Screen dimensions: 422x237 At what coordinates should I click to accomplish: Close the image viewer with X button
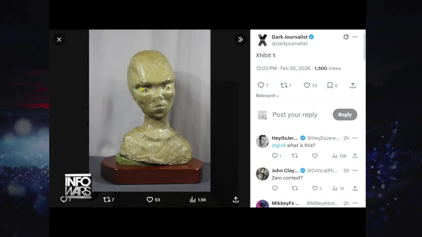(x=59, y=39)
